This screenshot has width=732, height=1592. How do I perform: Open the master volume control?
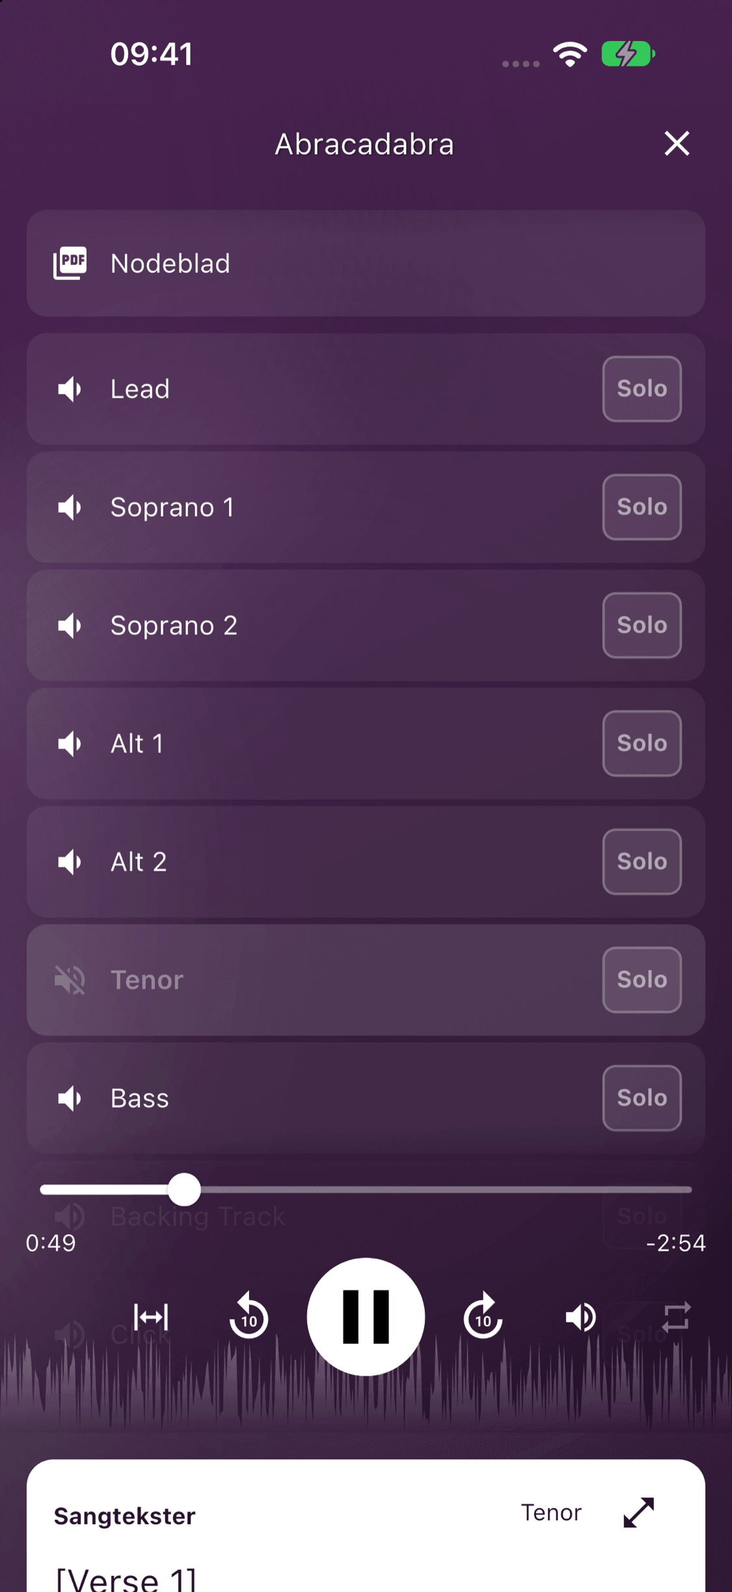tap(580, 1317)
